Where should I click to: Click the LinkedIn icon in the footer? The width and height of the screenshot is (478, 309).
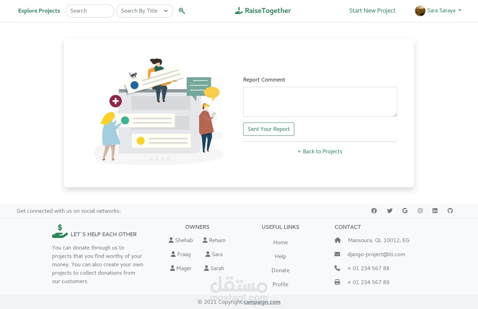(435, 211)
